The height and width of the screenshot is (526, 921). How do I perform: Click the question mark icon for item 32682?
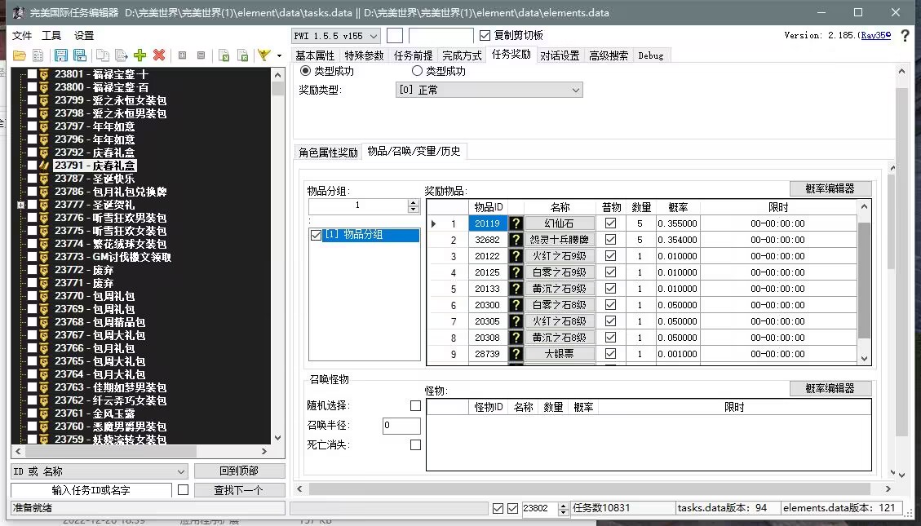pos(515,240)
